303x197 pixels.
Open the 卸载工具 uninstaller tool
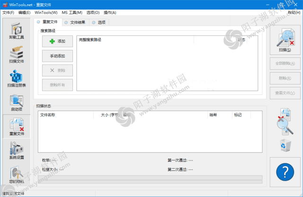coord(17,30)
